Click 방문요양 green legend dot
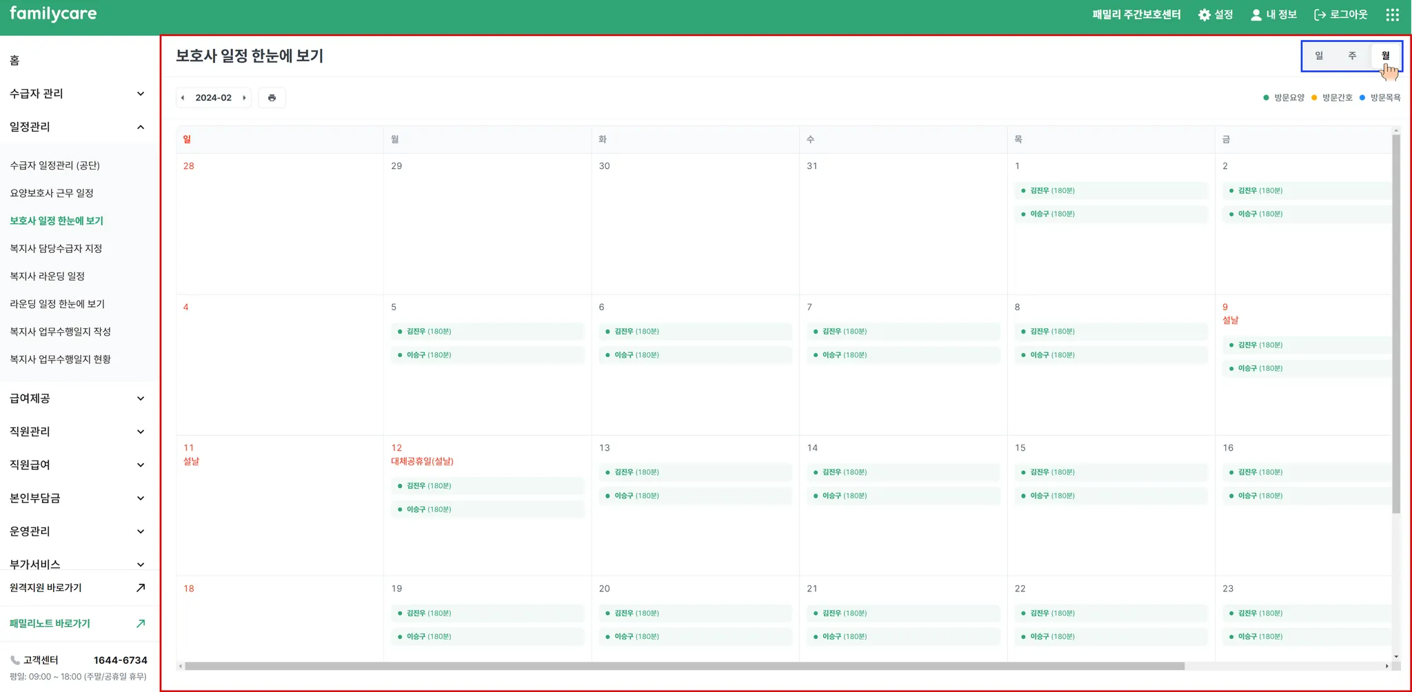The height and width of the screenshot is (692, 1412). click(1266, 98)
